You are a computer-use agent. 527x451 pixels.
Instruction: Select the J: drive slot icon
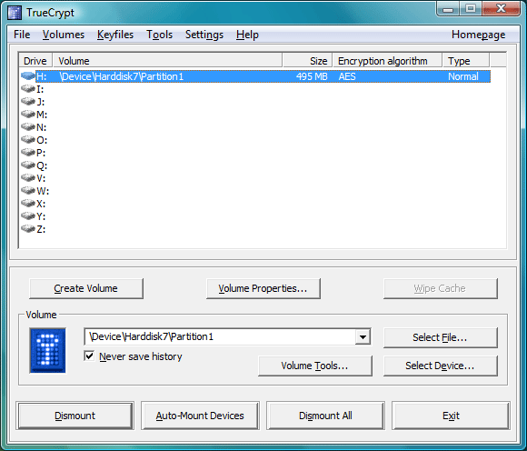pos(28,102)
